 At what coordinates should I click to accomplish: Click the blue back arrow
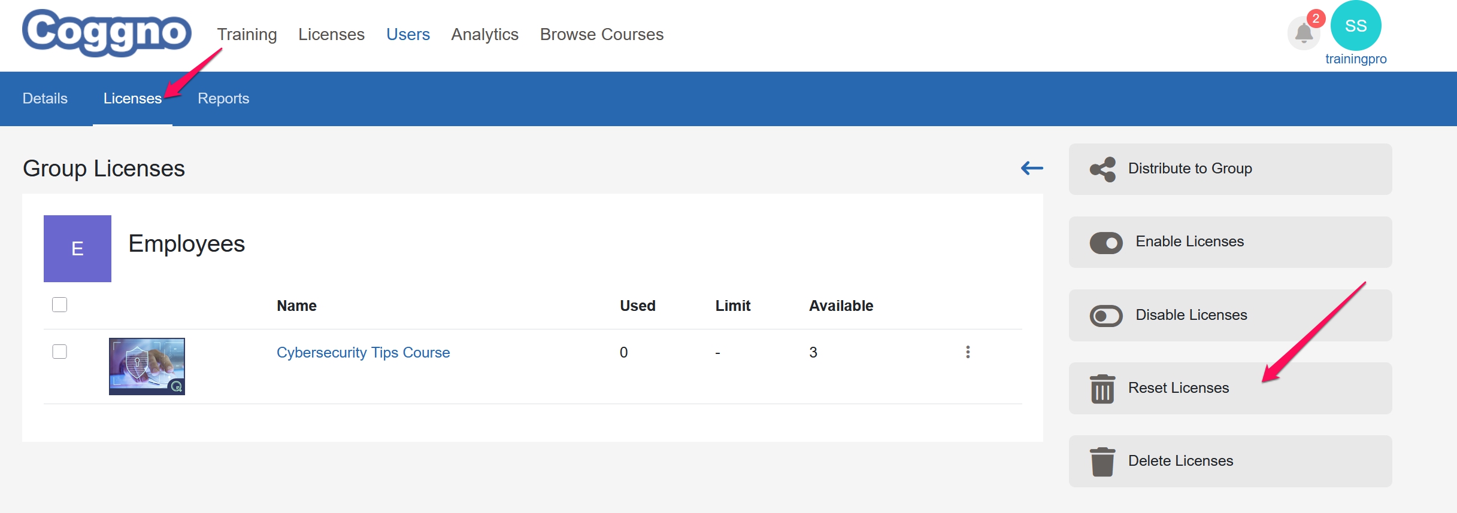(1032, 168)
